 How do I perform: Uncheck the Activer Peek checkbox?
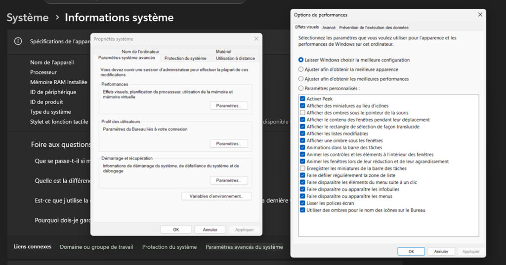click(x=302, y=99)
